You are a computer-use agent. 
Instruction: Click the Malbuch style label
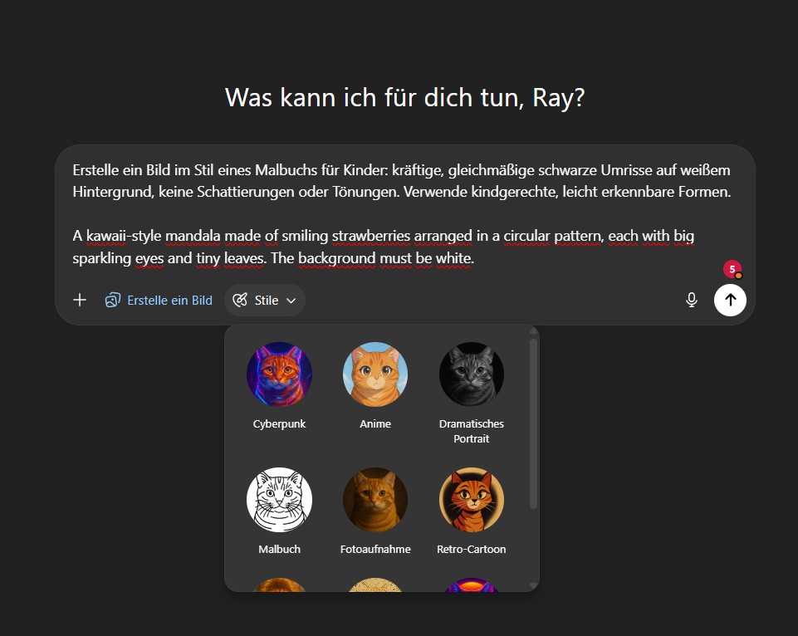click(x=279, y=549)
